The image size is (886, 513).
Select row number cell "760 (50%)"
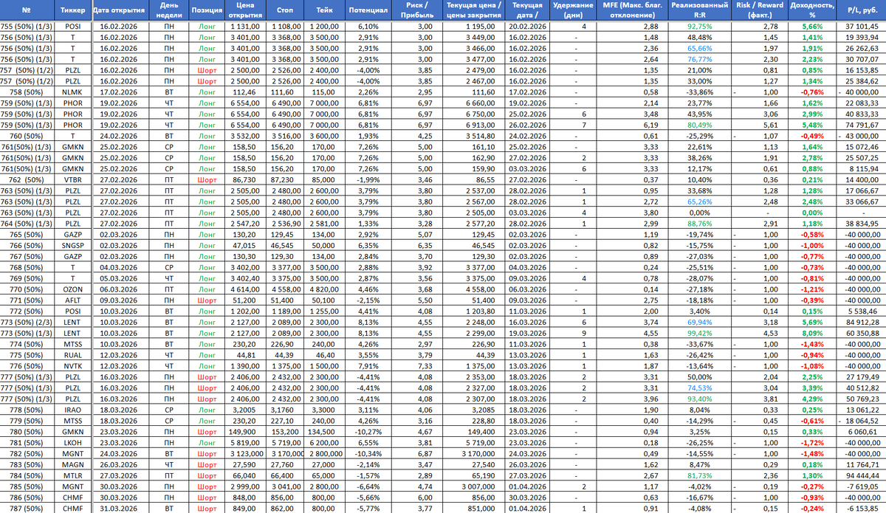(x=27, y=137)
